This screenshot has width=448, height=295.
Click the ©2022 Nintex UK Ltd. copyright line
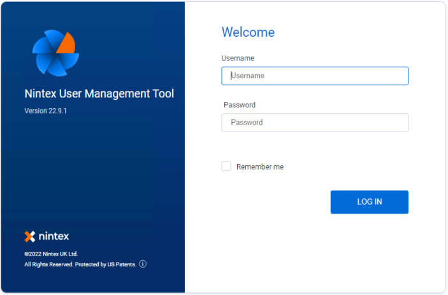point(51,254)
